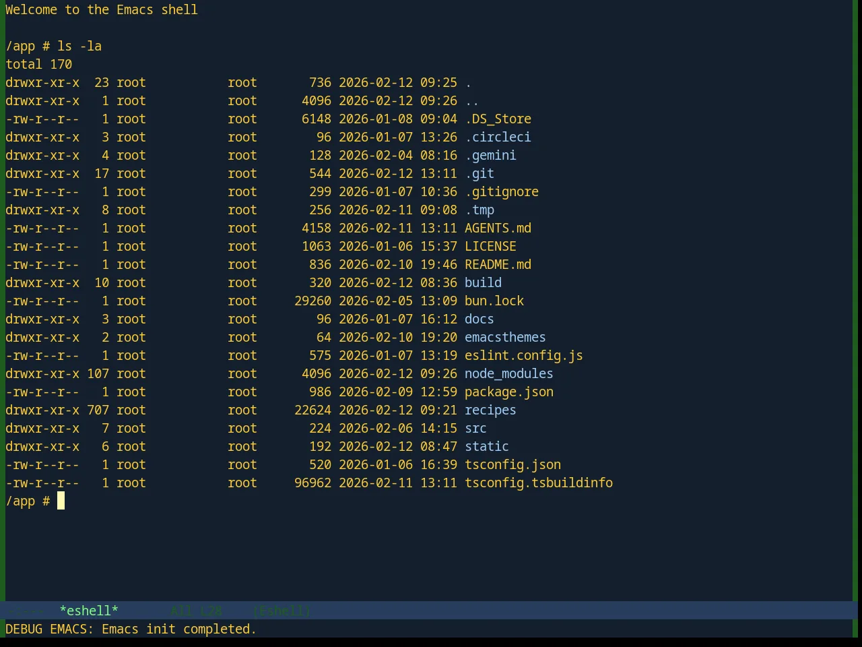Click link count 707 in recipes row
Image resolution: width=862 pixels, height=647 pixels.
pyautogui.click(x=98, y=410)
